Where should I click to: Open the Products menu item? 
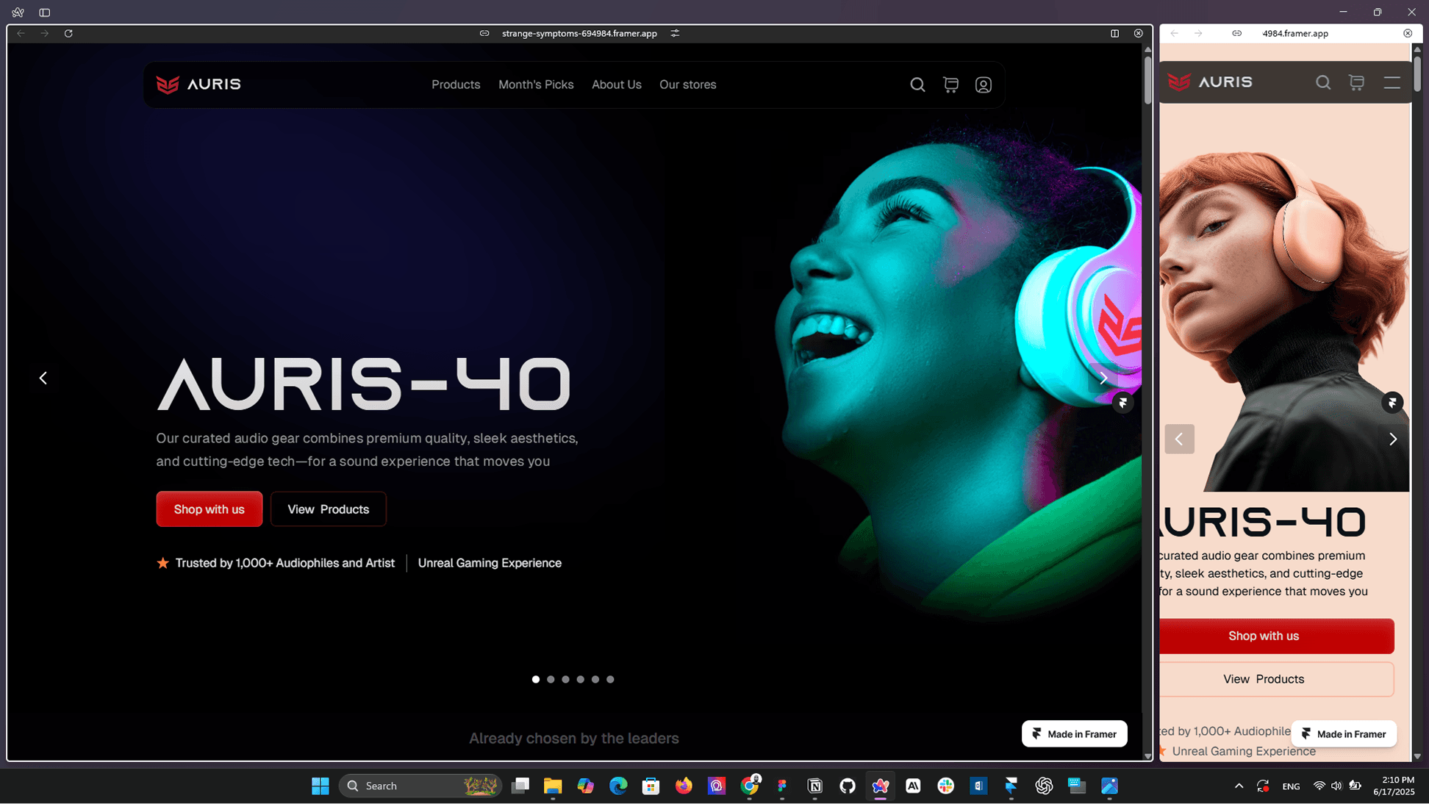point(456,85)
